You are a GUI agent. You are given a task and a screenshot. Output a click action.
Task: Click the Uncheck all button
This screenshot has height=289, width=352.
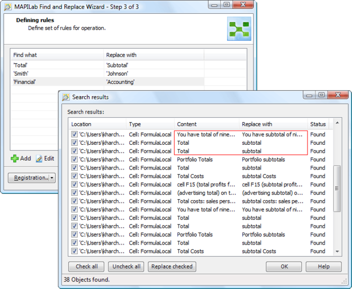coord(126,267)
